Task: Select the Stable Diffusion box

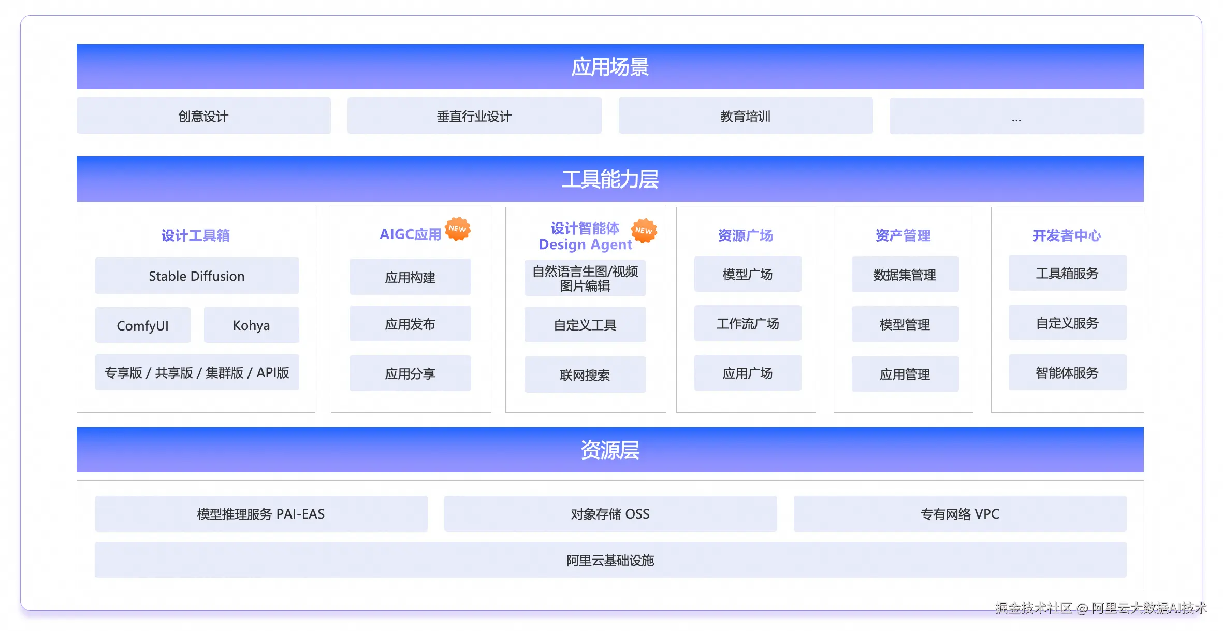Action: pos(197,276)
